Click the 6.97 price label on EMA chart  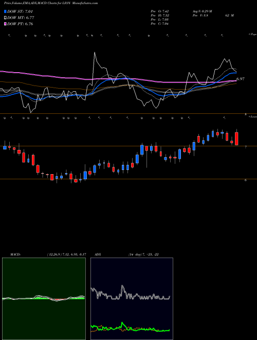pyautogui.click(x=241, y=79)
